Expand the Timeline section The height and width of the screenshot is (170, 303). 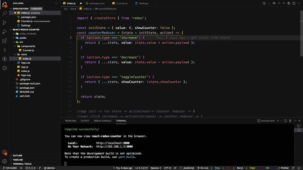(x=18, y=160)
